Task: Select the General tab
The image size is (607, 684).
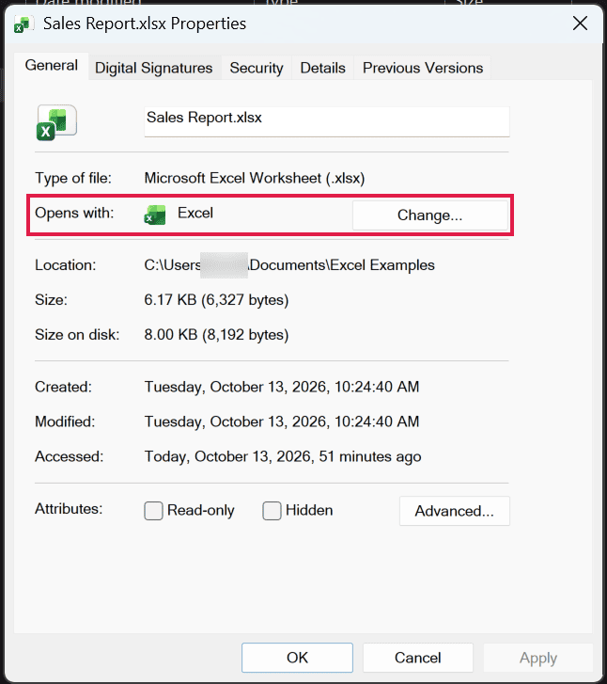Action: coord(52,66)
